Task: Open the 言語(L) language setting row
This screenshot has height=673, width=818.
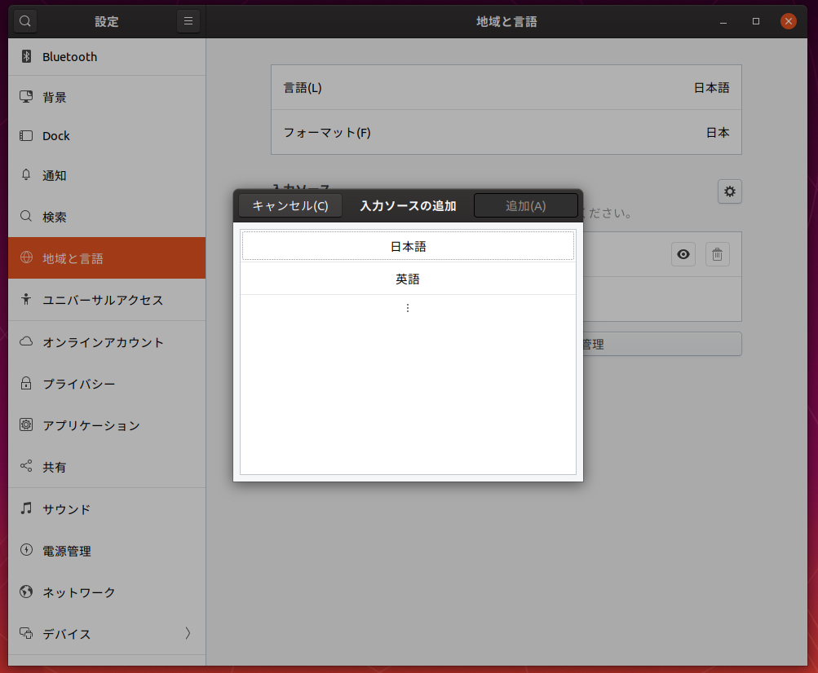Action: click(506, 87)
